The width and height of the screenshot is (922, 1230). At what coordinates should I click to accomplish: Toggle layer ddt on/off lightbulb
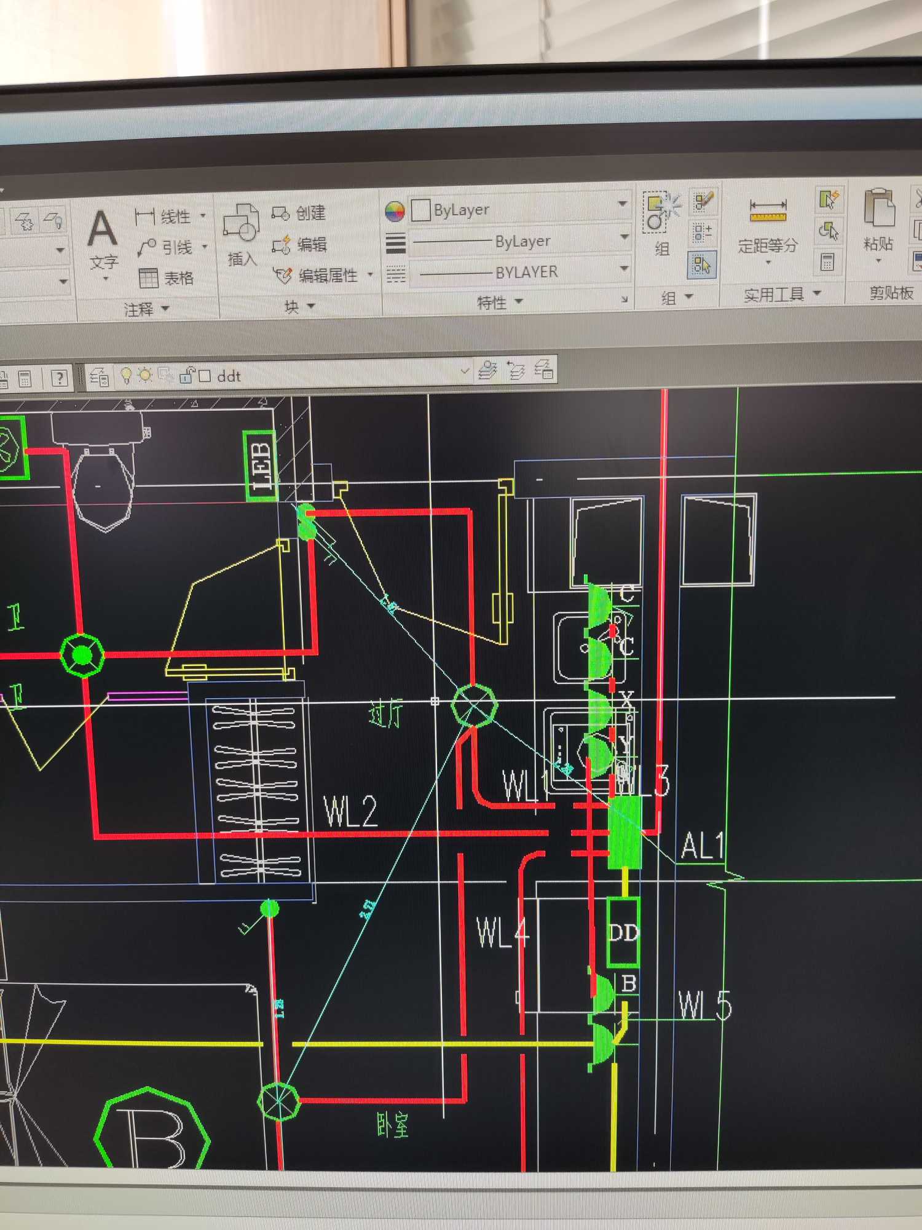click(x=126, y=375)
